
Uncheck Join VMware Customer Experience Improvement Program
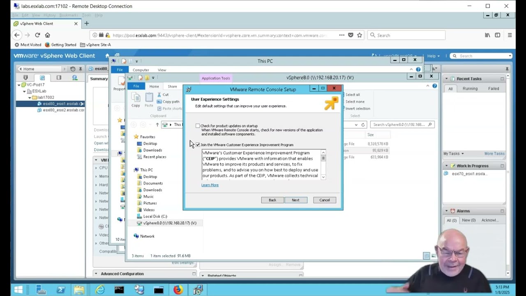point(198,145)
